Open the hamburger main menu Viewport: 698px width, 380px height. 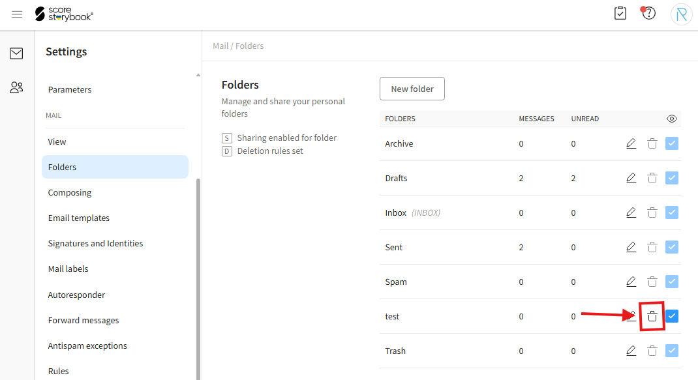[17, 14]
